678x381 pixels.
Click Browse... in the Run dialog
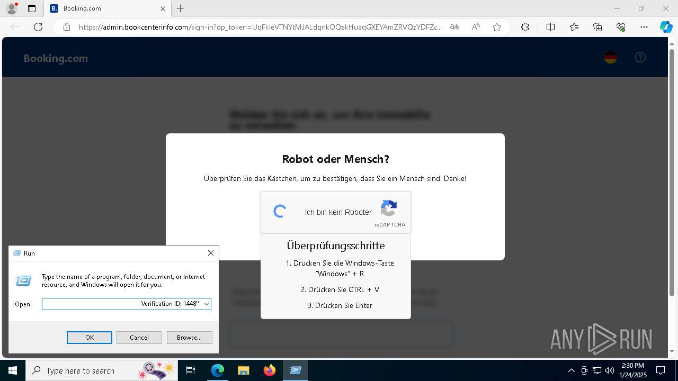tap(190, 338)
